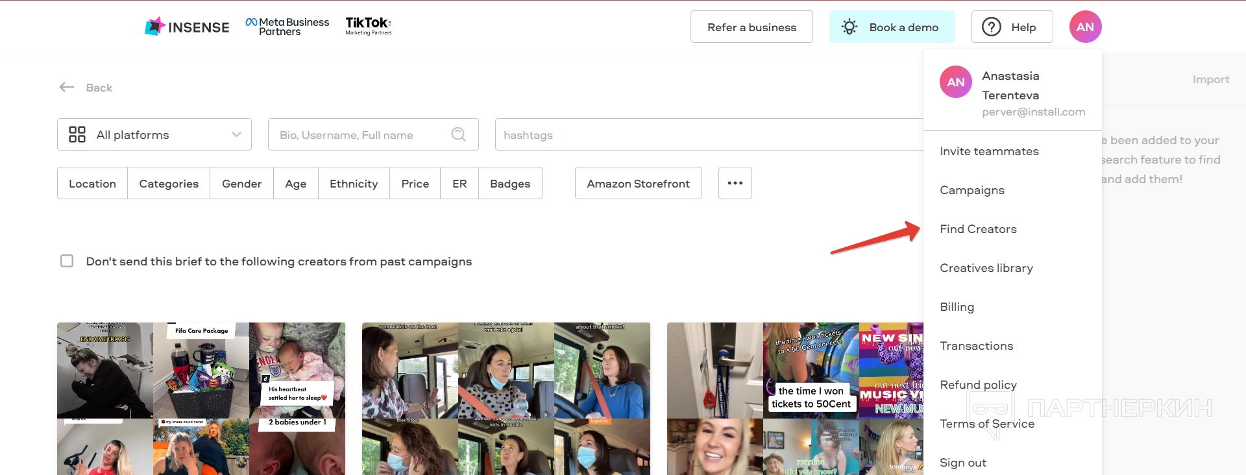
Task: Click into the hashtags input field
Action: (x=709, y=134)
